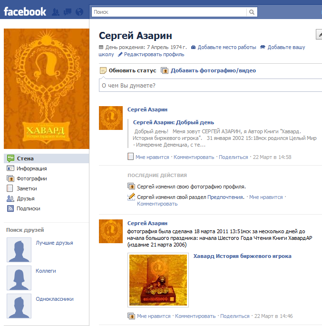Click Поделиться on 14:58 post
The image size is (322, 326).
[233, 157]
